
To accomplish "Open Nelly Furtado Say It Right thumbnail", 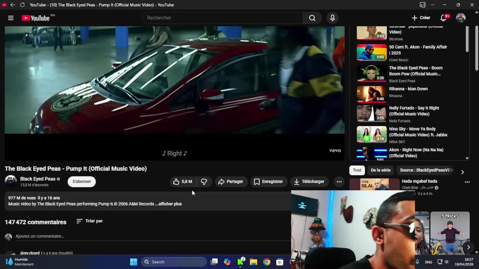I will coord(372,114).
